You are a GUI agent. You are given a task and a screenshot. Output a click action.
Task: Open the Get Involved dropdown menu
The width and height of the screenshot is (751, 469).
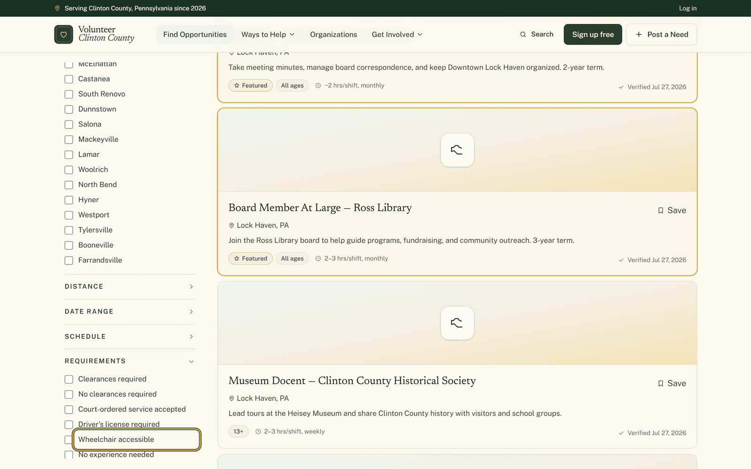pos(397,34)
